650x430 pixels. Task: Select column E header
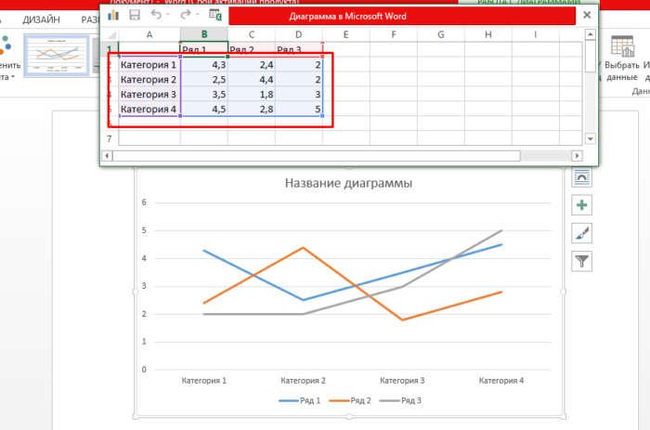pos(345,34)
